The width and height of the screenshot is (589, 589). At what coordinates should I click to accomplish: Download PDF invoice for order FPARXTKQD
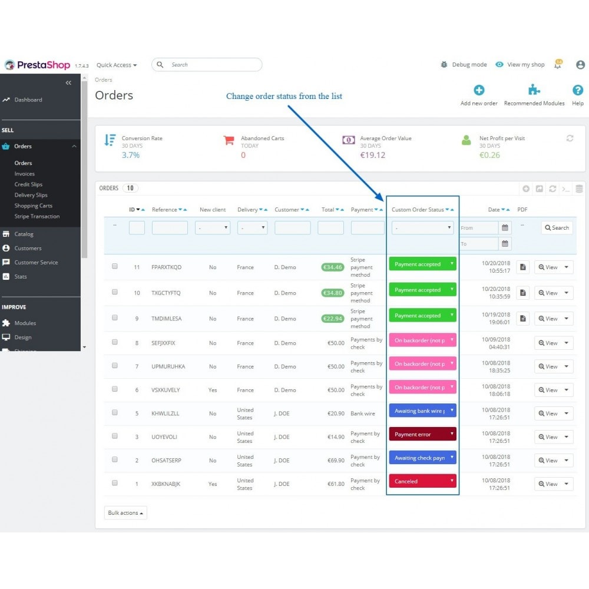522,267
